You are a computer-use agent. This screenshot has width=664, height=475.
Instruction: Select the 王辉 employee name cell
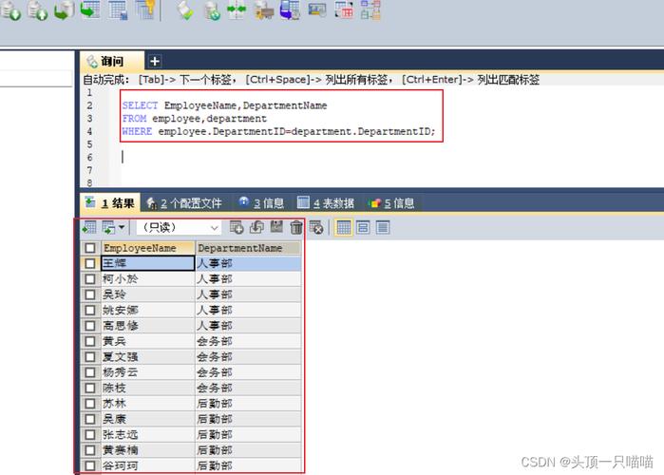[x=148, y=263]
